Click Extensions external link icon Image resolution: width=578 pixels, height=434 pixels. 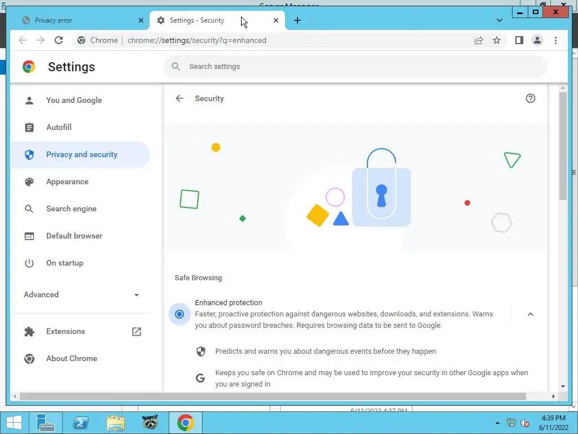click(x=137, y=331)
